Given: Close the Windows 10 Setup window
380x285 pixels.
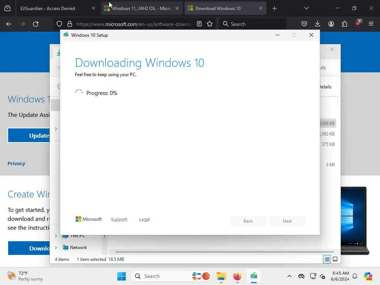Looking at the screenshot, I should (x=311, y=35).
